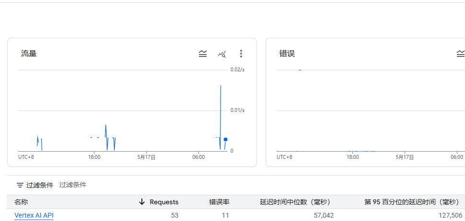Open the three-dot menu on 流量 chart
This screenshot has height=221, width=465.
pyautogui.click(x=241, y=54)
